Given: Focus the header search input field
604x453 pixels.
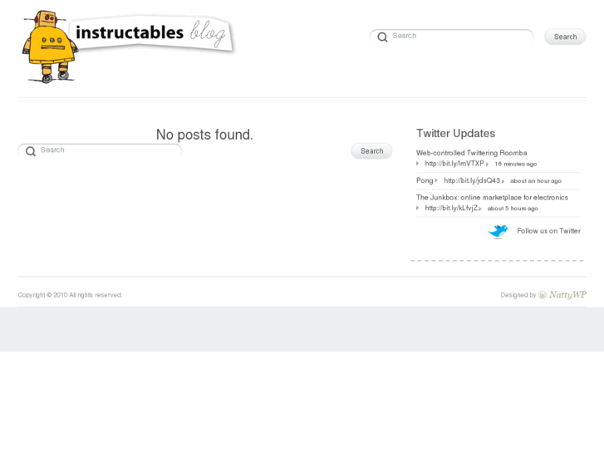Looking at the screenshot, I should 459,37.
